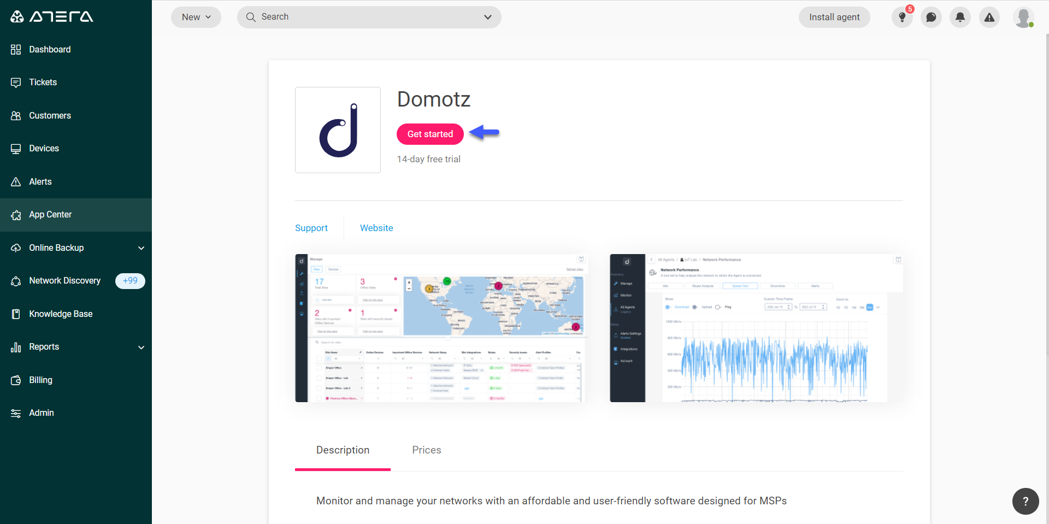Click the Atera logo
1049x524 pixels.
(52, 16)
